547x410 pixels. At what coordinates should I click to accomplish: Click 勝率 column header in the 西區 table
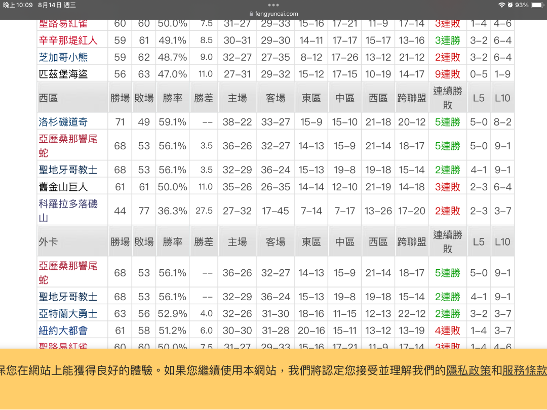click(173, 98)
